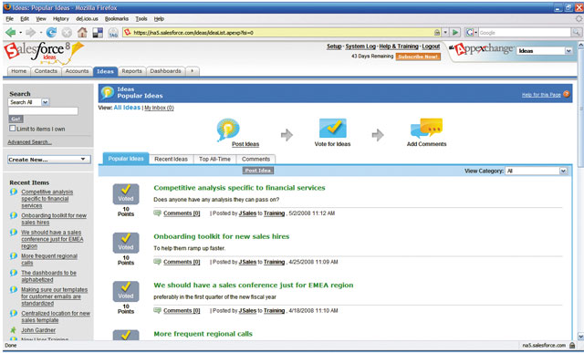Open the File menu
The image size is (584, 353).
point(10,18)
